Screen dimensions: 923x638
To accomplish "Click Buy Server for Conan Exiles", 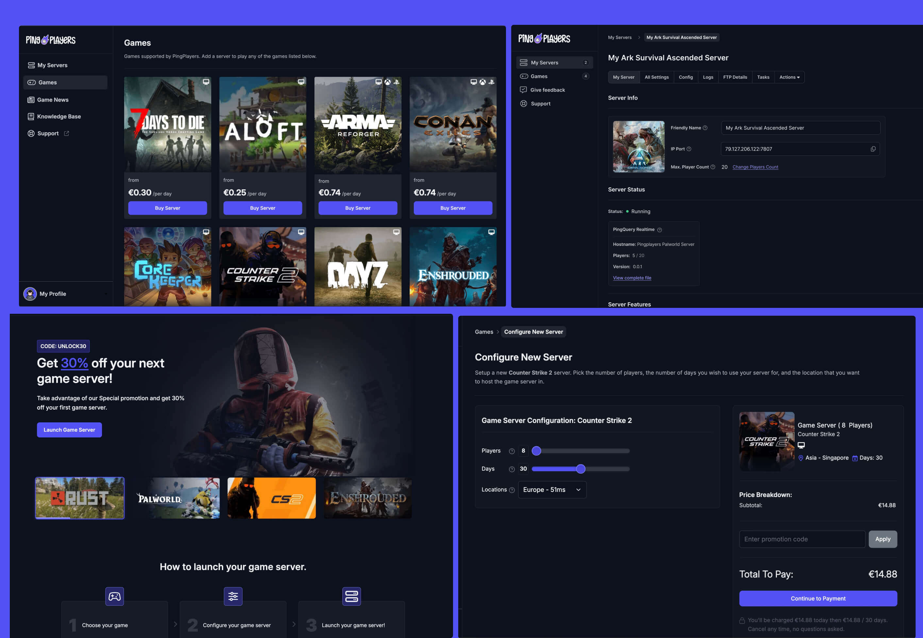I will pyautogui.click(x=453, y=208).
